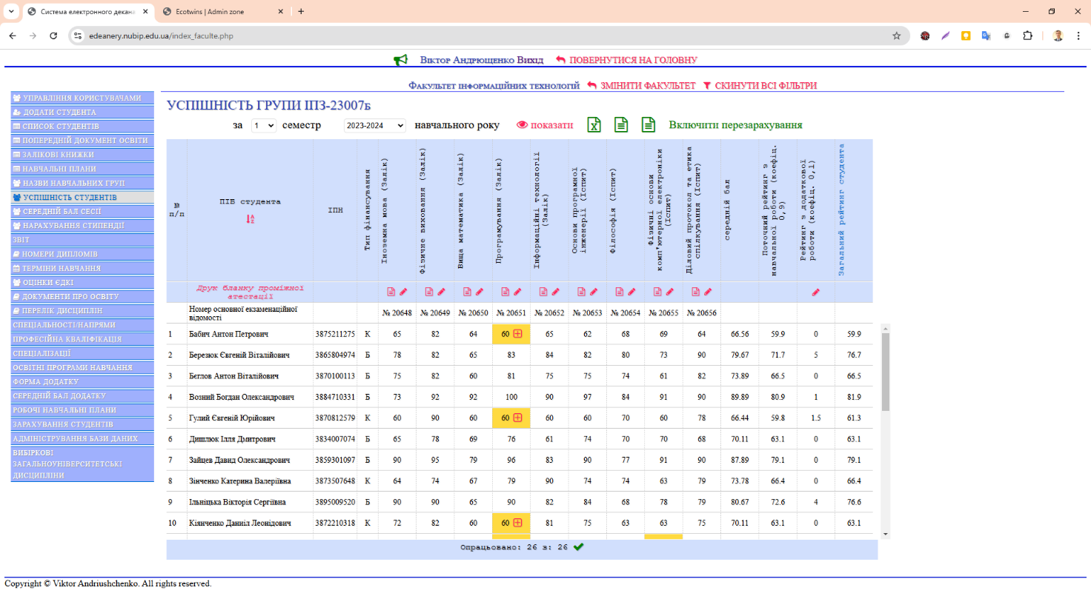Log out via Віктор Андрющенко Вихід link

pos(482,60)
